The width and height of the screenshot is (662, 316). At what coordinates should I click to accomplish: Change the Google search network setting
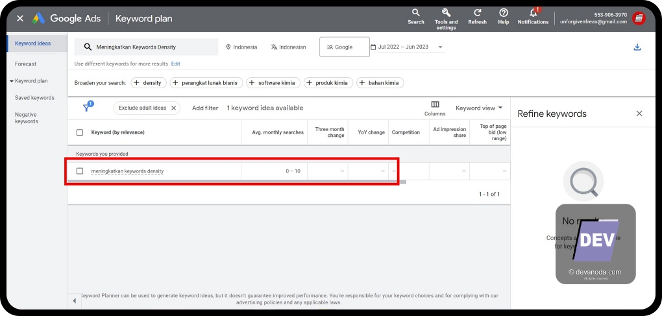345,47
